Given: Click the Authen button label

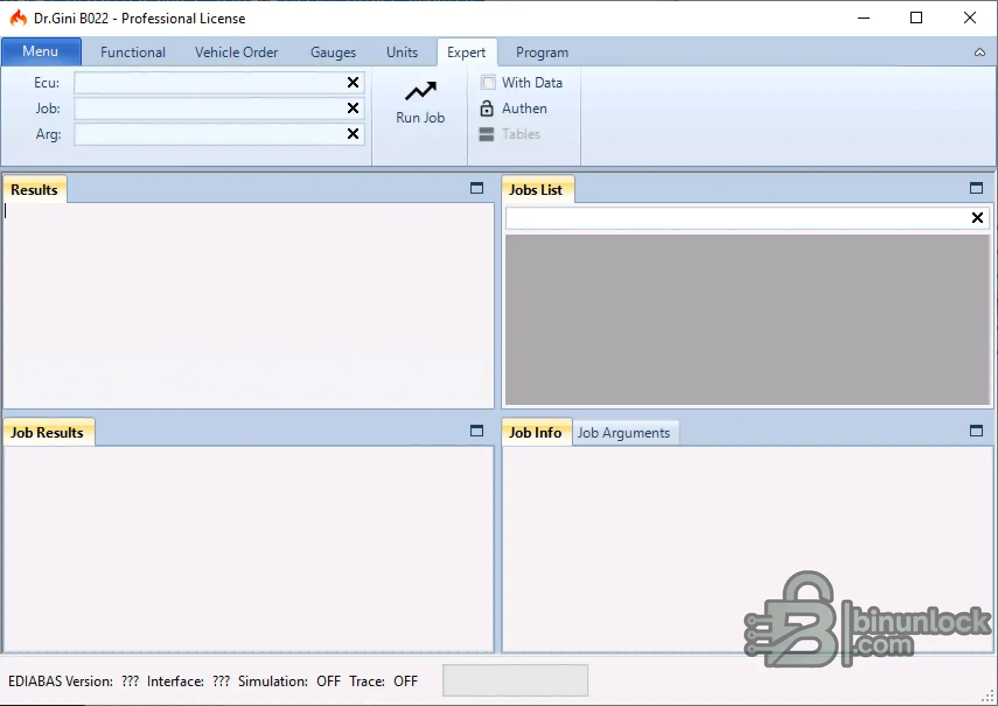Looking at the screenshot, I should 525,109.
